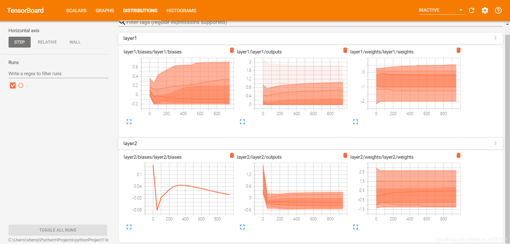This screenshot has height=244, width=510.
Task: Focus the filter tags search field
Action: (315, 22)
